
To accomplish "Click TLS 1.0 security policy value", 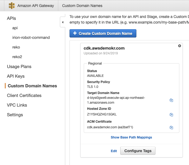I will click(93, 87).
